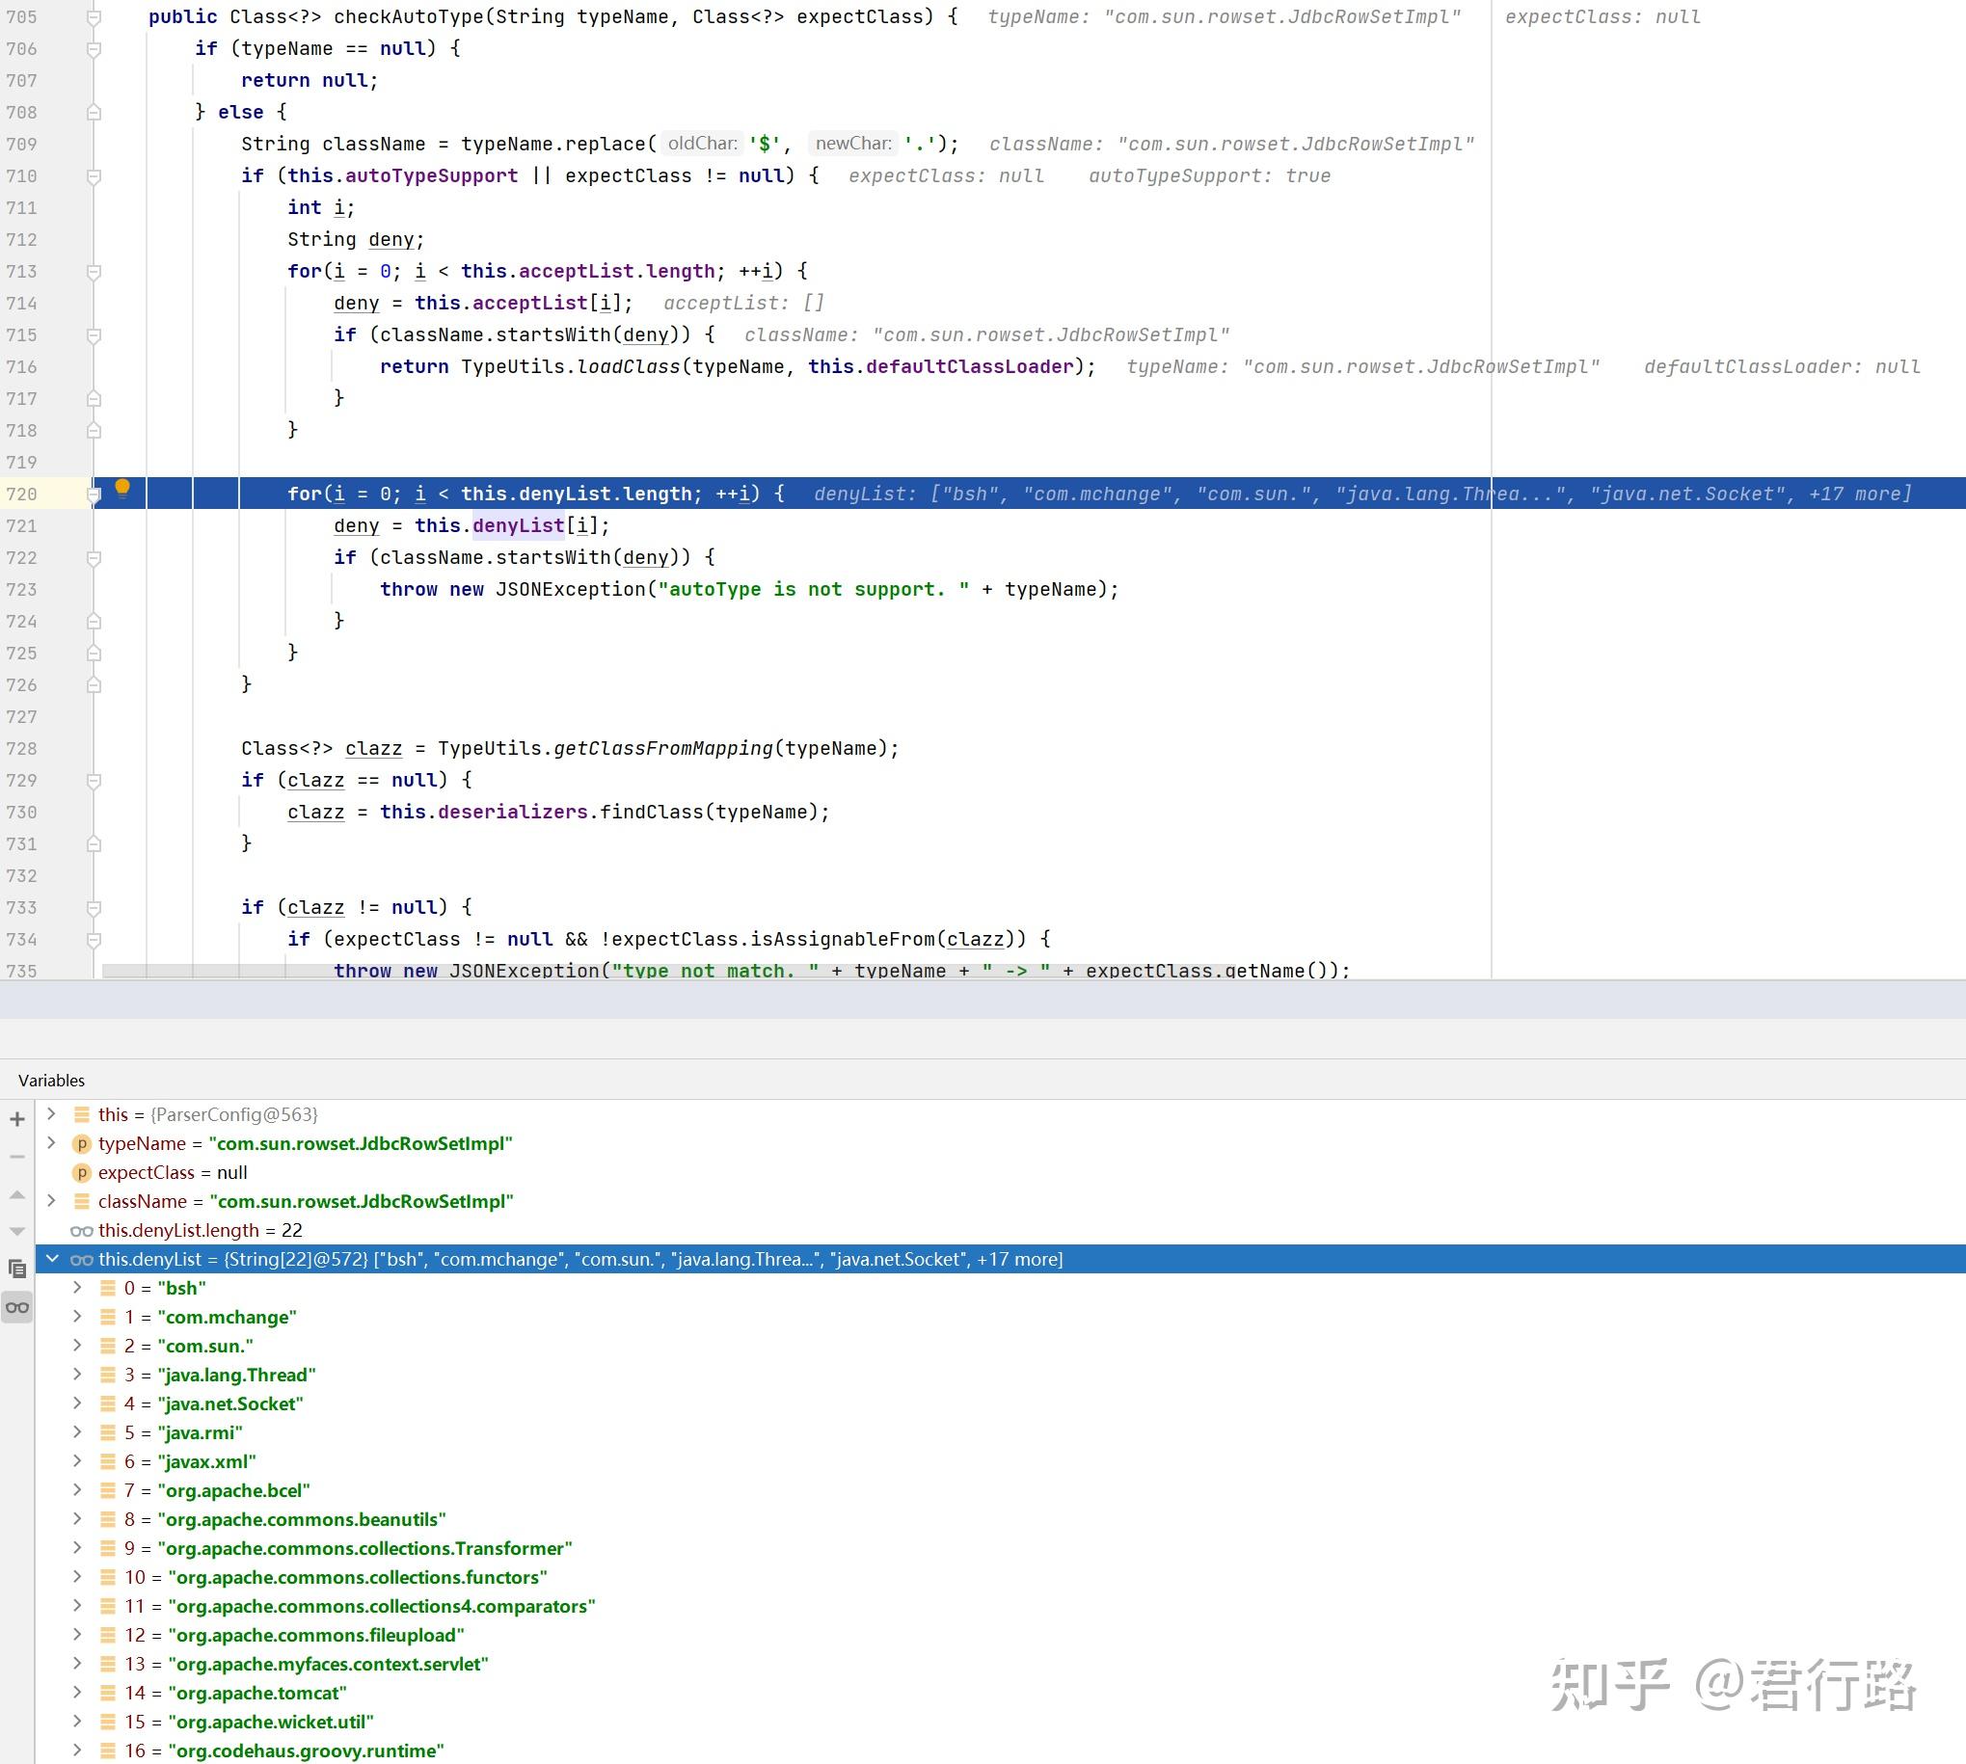Click the Add Watch plus icon in Variables panel

click(15, 1119)
